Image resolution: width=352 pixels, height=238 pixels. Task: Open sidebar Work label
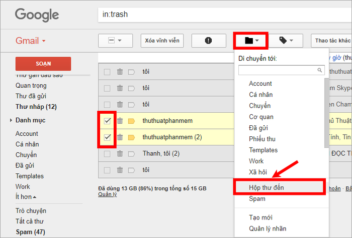pos(23,186)
